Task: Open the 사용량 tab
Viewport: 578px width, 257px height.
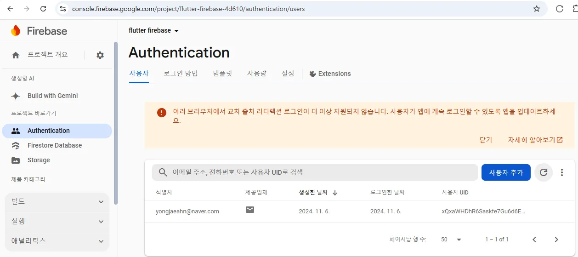Action: [x=257, y=74]
